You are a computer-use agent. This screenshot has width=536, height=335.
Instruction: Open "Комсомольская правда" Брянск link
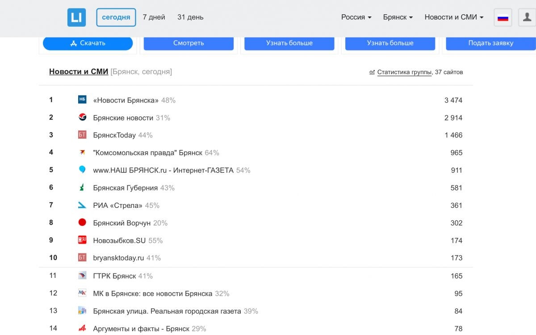pyautogui.click(x=148, y=153)
